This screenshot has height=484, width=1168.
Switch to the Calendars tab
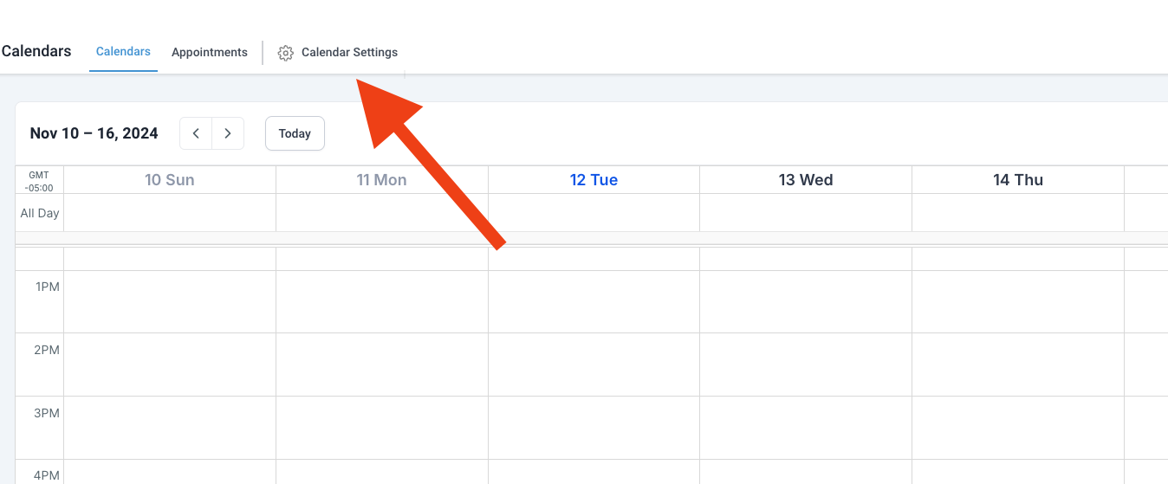click(123, 52)
